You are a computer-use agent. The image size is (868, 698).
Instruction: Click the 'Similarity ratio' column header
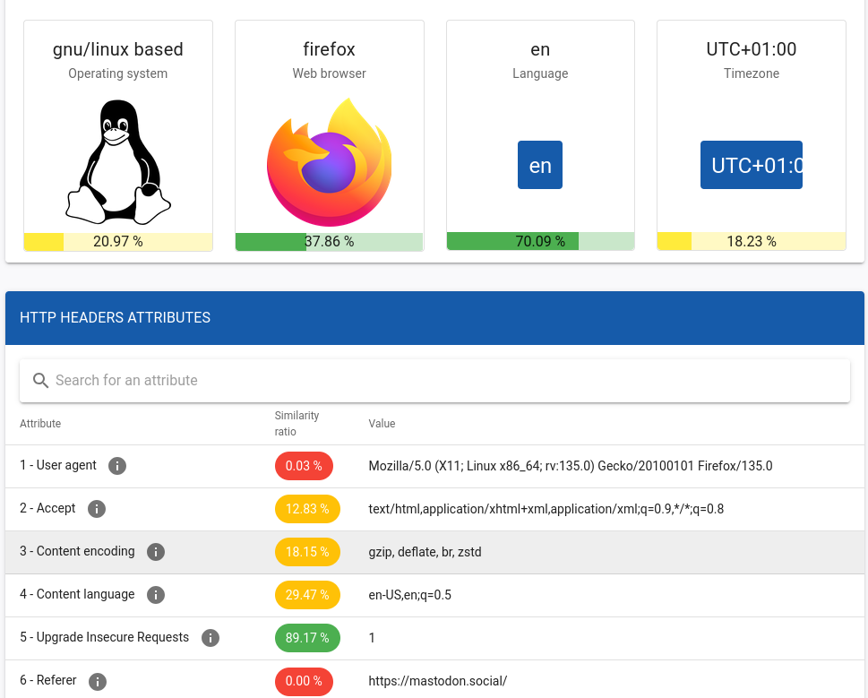pyautogui.click(x=296, y=424)
